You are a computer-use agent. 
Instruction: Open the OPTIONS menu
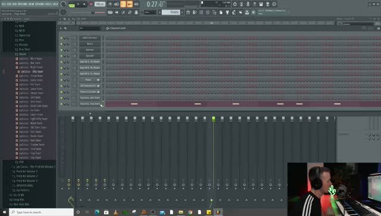tap(40, 4)
